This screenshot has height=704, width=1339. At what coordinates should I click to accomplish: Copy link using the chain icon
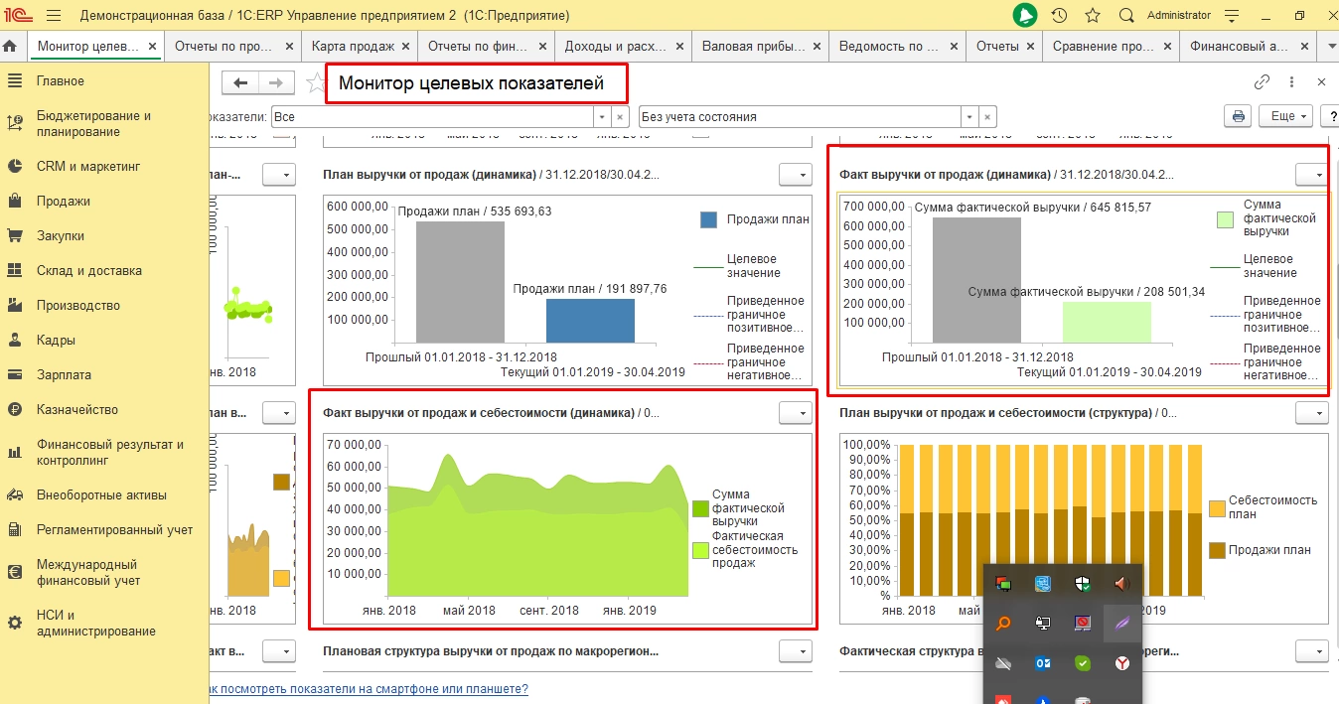tap(1262, 82)
